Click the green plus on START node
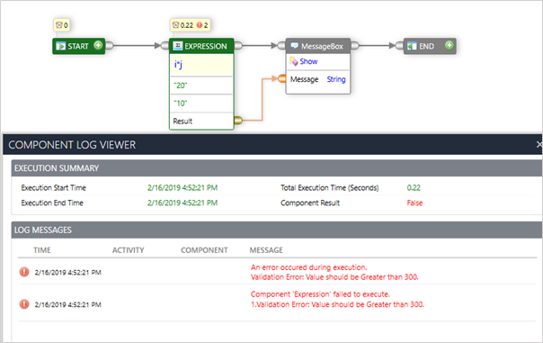 (x=98, y=45)
